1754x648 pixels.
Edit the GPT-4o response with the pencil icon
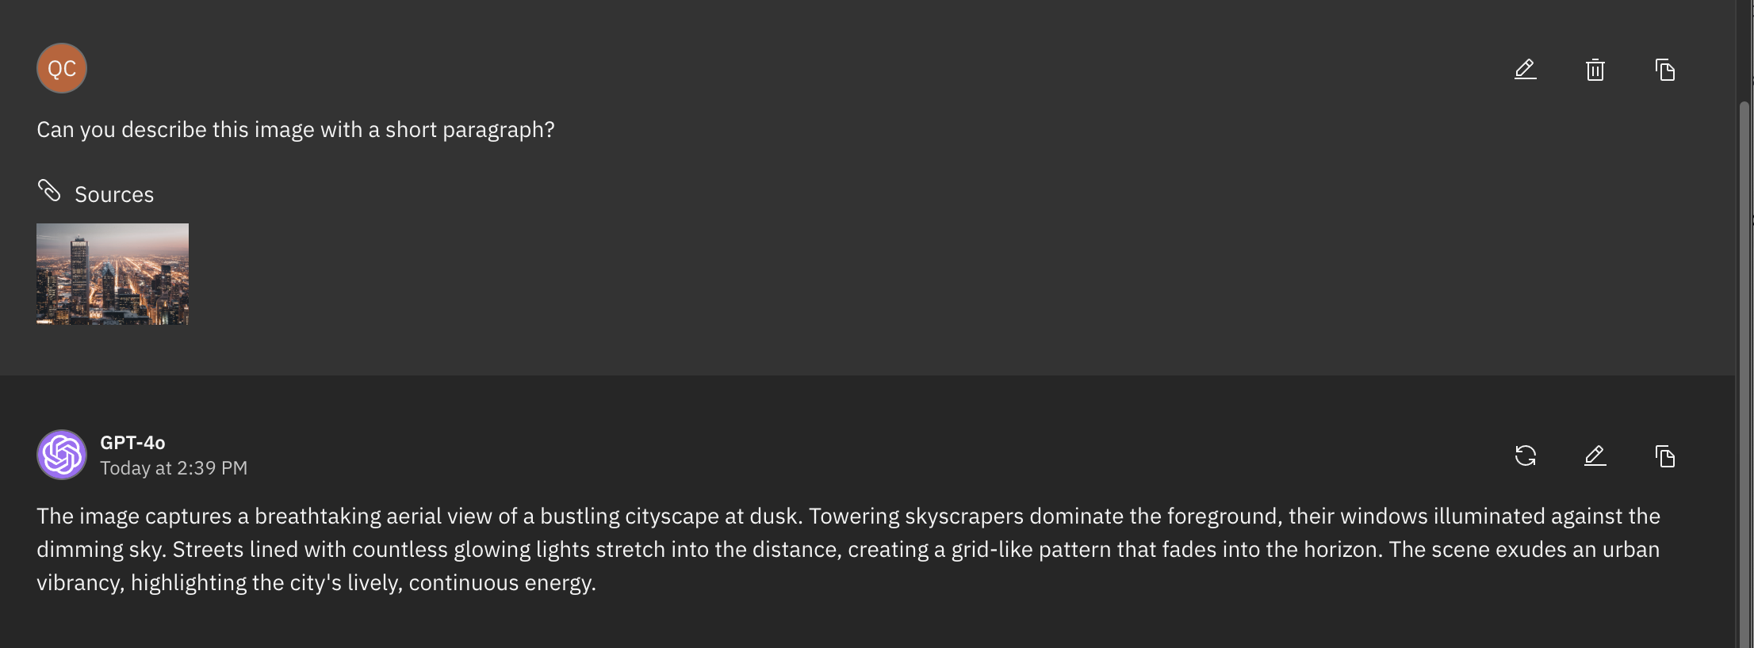[x=1595, y=456]
